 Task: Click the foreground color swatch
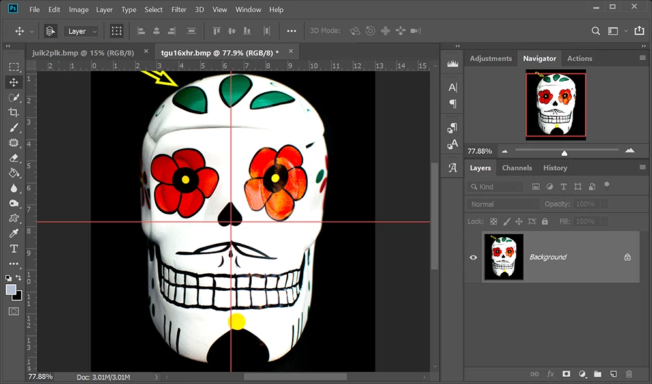click(11, 289)
